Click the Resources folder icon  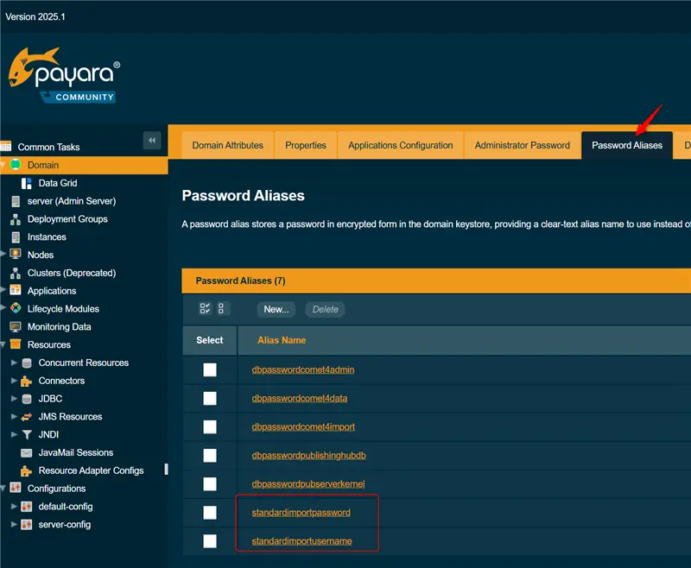16,344
